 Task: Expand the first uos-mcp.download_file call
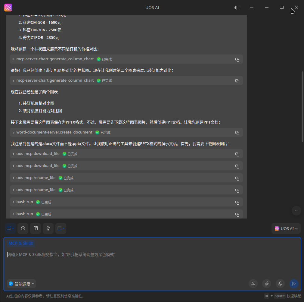[13, 154]
